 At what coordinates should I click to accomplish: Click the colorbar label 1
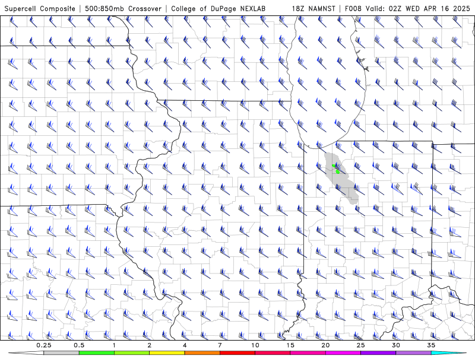pyautogui.click(x=114, y=345)
